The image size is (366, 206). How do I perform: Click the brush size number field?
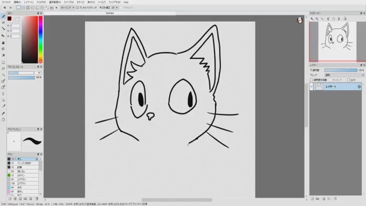click(x=38, y=73)
